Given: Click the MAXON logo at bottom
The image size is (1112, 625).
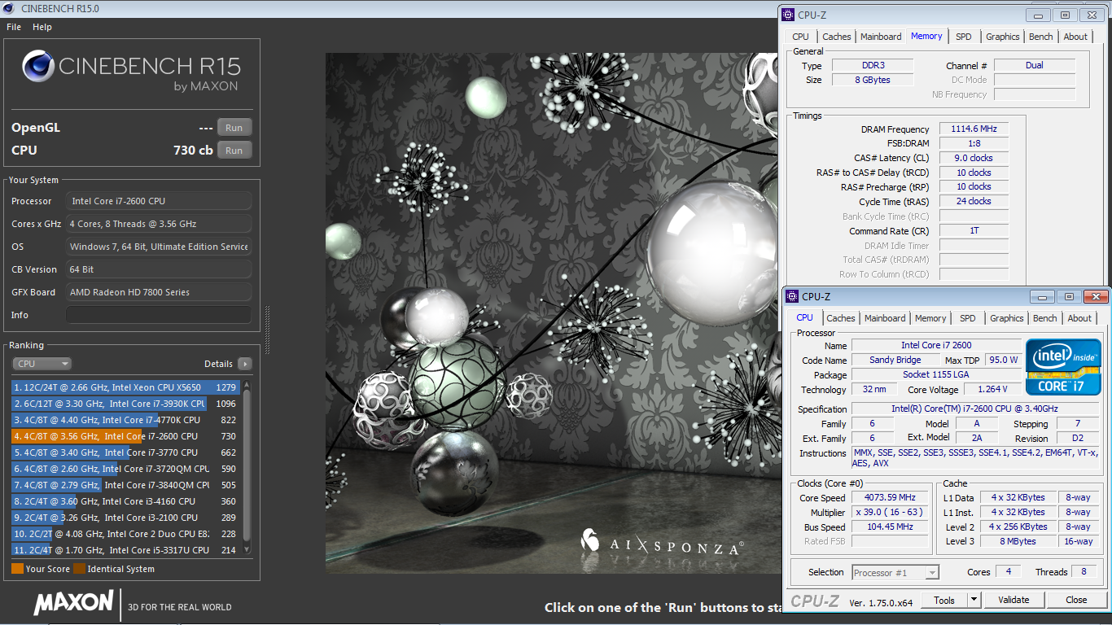Looking at the screenshot, I should pyautogui.click(x=73, y=603).
